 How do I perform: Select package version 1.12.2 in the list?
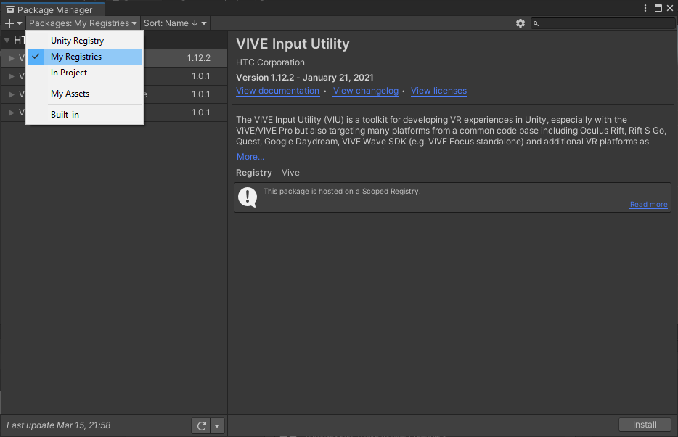114,58
